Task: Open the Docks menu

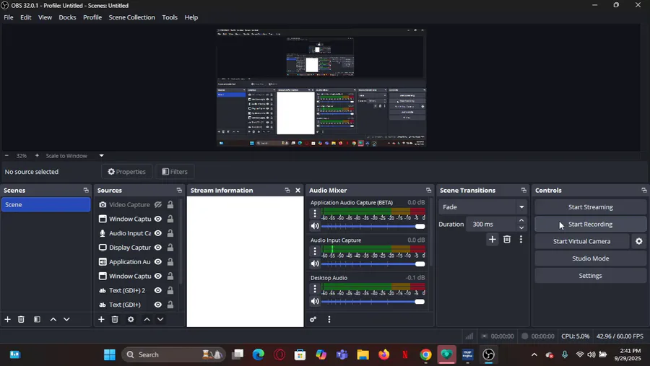Action: pyautogui.click(x=67, y=17)
